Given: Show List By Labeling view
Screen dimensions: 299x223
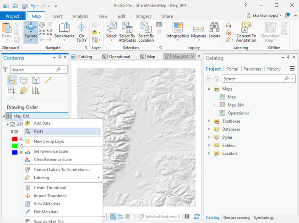Looking at the screenshot, I should (24, 90).
